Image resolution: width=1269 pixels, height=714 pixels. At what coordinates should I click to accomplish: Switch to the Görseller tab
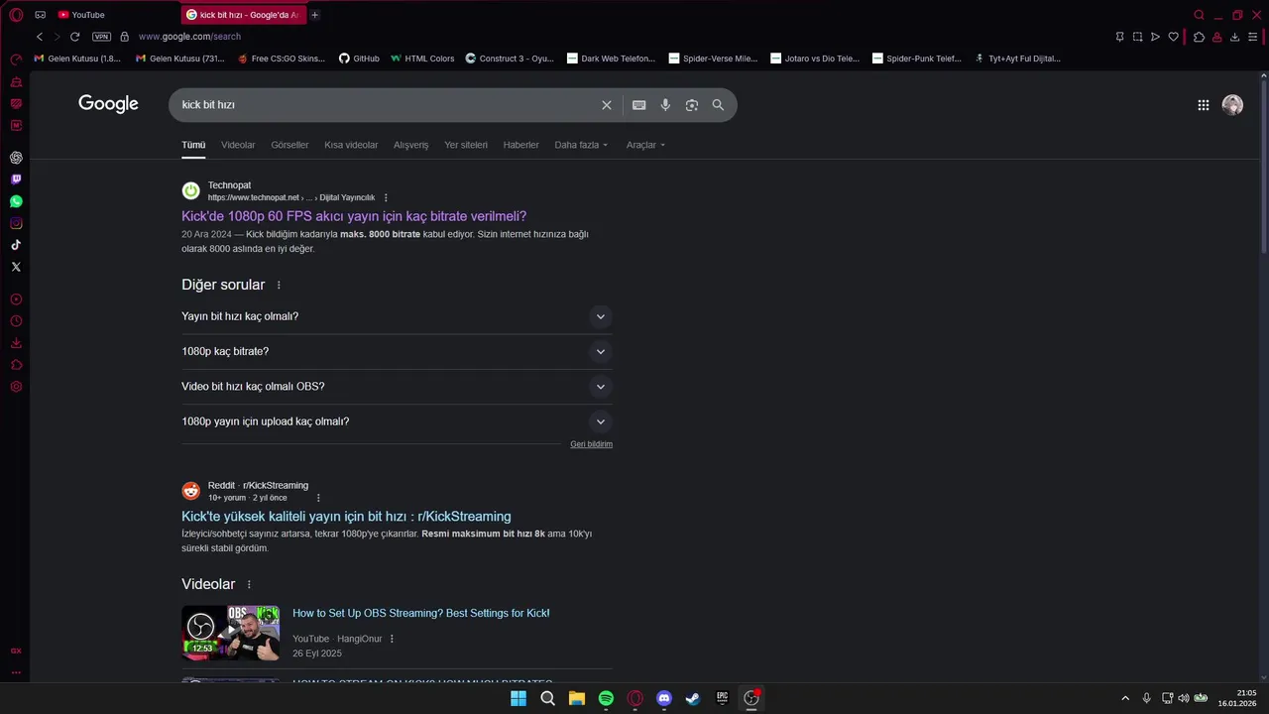[x=289, y=145]
